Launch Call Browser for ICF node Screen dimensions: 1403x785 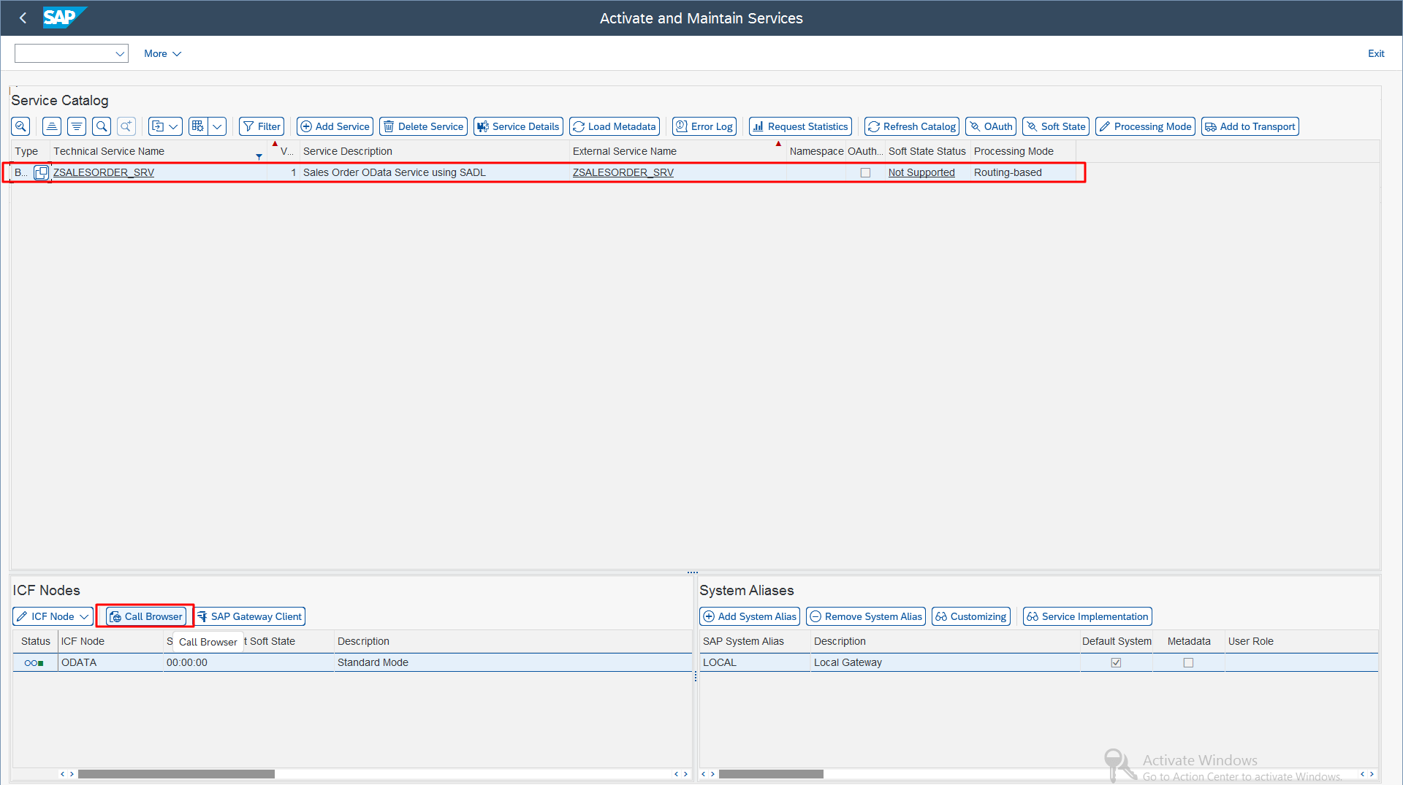coord(146,616)
